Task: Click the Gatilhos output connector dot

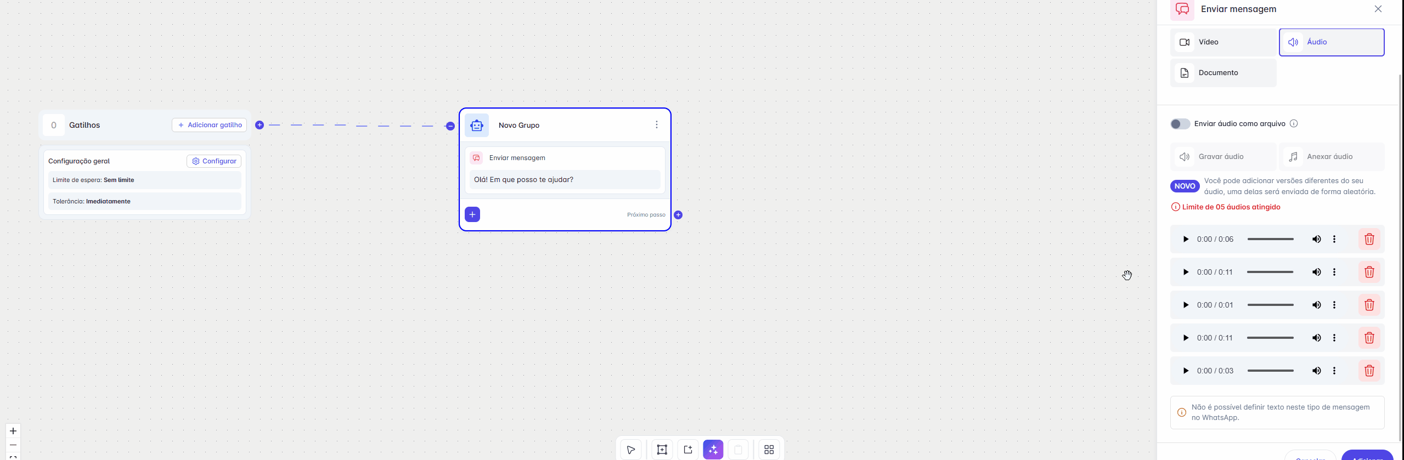Action: [x=260, y=125]
